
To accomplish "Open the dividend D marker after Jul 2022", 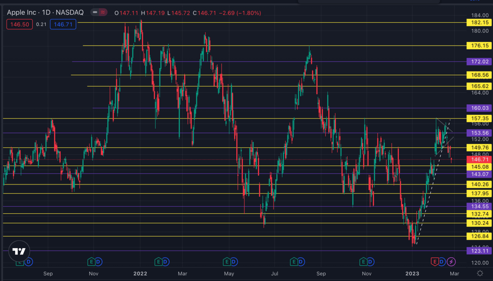I will (301, 261).
